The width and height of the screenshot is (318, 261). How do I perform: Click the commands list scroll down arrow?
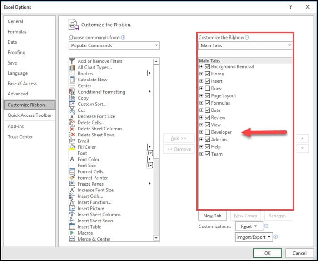(156, 238)
